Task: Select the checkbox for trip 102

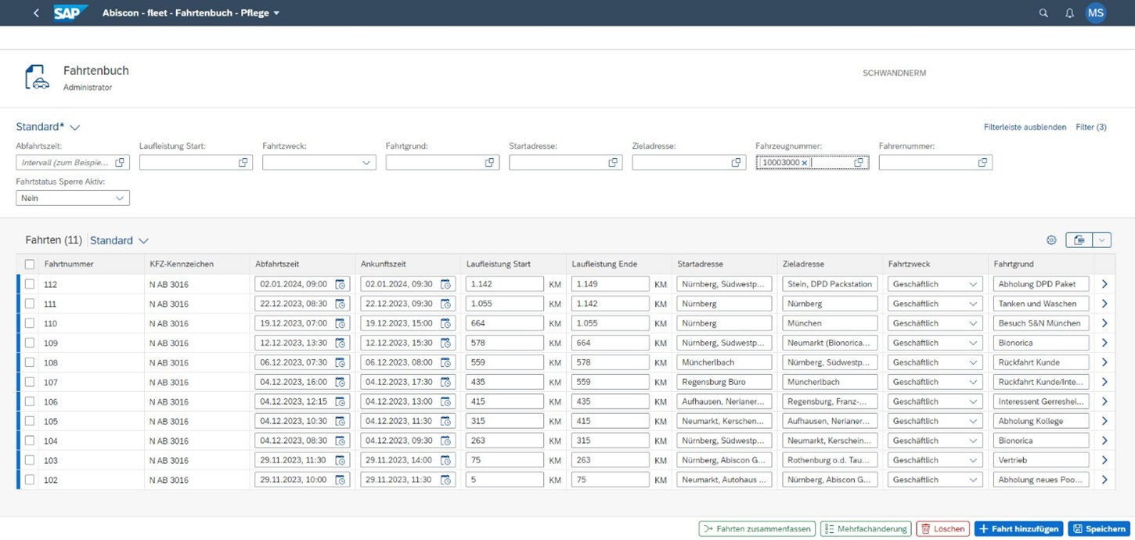Action: click(x=30, y=480)
